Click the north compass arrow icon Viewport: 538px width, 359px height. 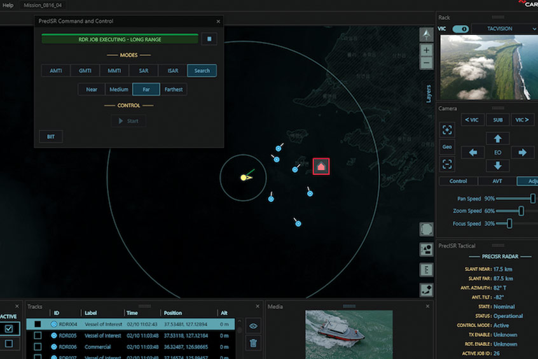(426, 34)
